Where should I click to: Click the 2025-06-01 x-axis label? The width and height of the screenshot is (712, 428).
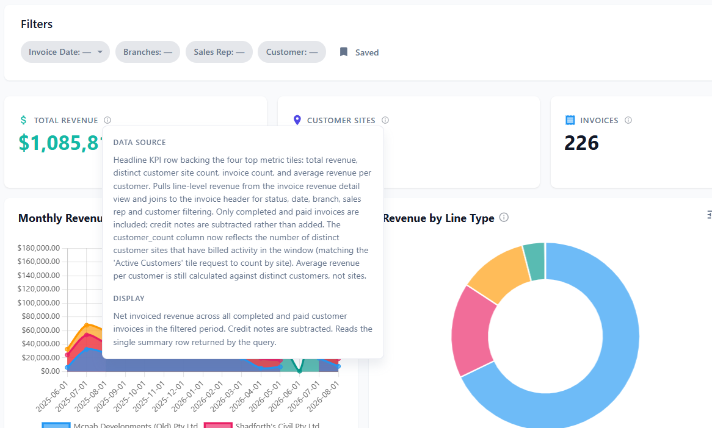(51, 397)
